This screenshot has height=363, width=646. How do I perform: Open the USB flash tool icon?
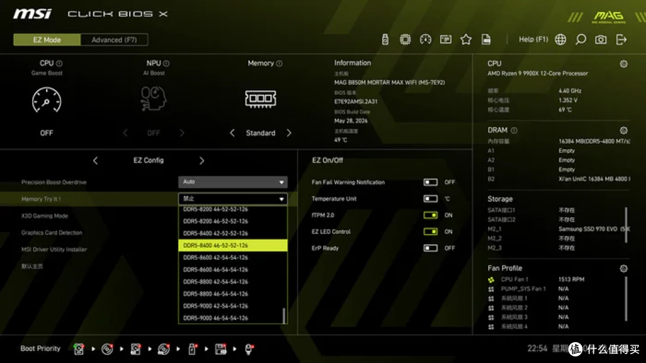click(385, 39)
